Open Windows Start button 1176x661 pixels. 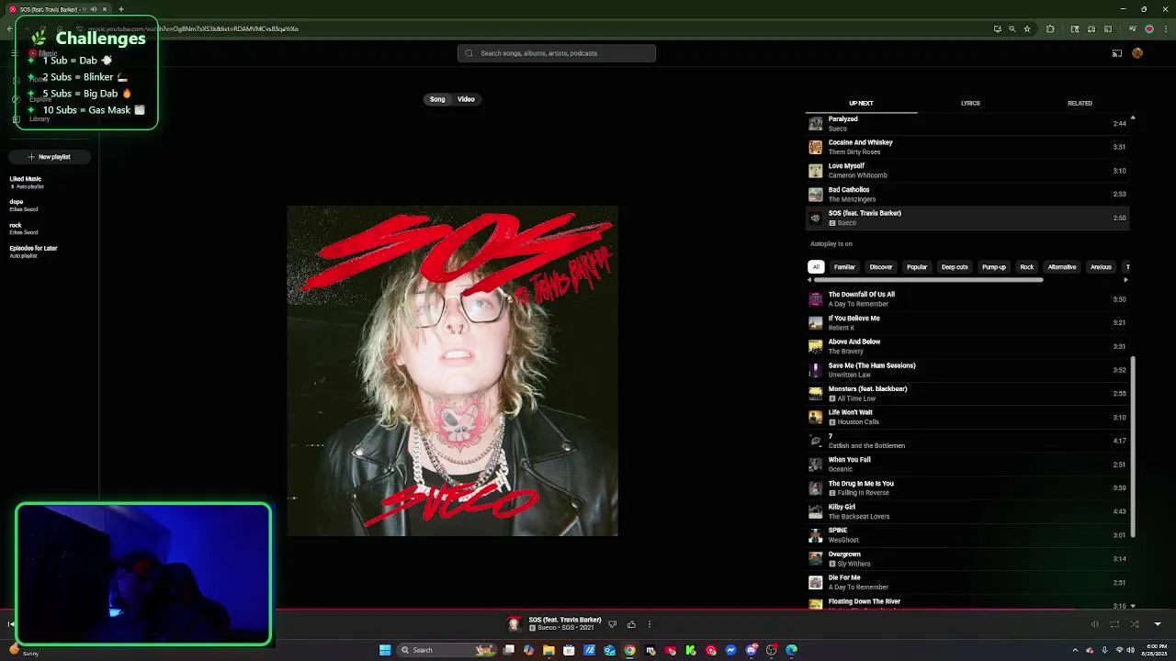pos(385,650)
